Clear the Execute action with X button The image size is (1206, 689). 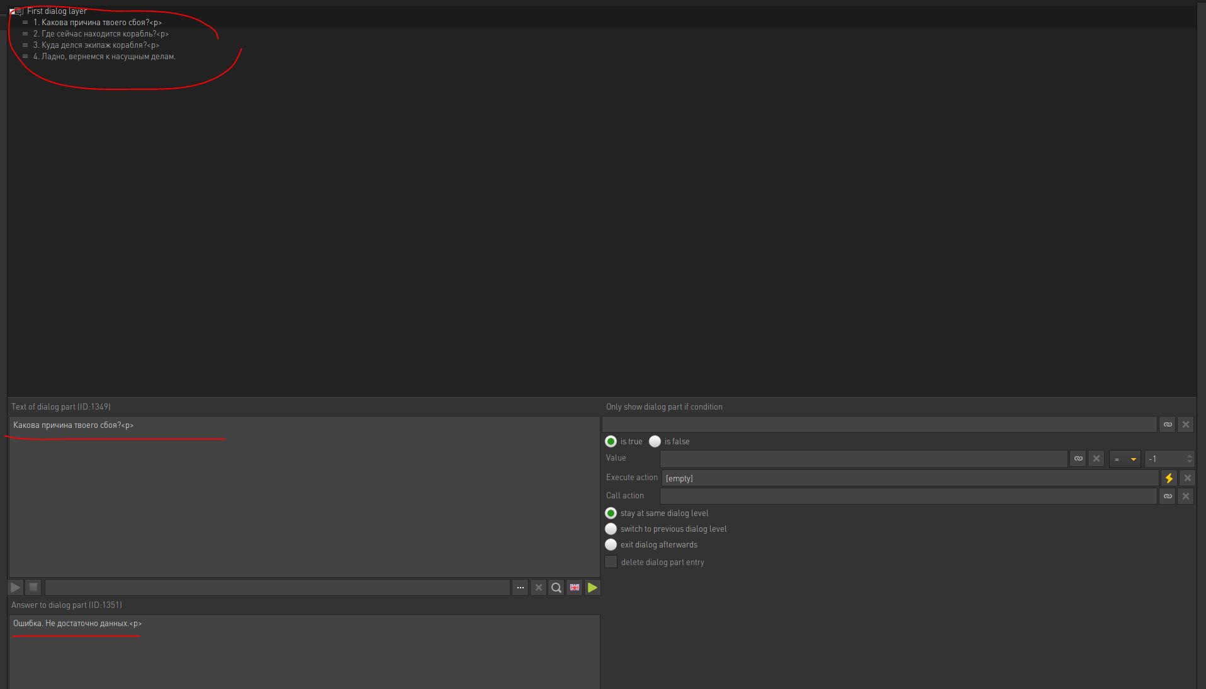1187,478
